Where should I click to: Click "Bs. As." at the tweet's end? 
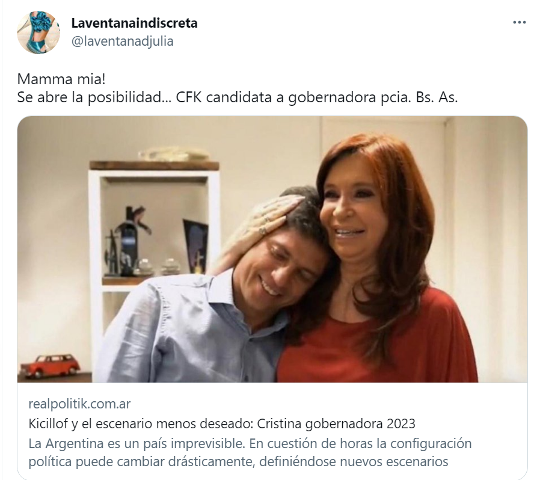[437, 97]
